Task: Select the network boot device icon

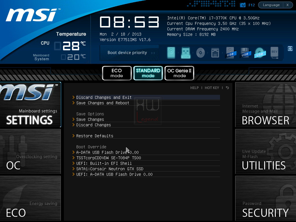Action: point(215,53)
